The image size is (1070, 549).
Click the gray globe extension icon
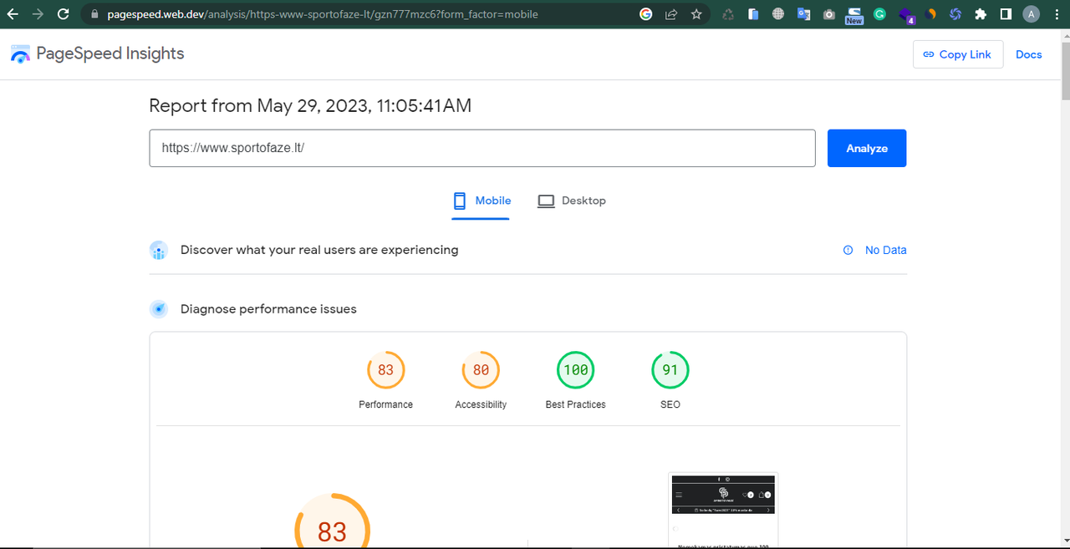coord(778,14)
